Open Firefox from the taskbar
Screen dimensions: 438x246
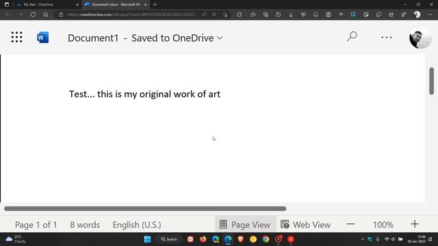pyautogui.click(x=203, y=239)
